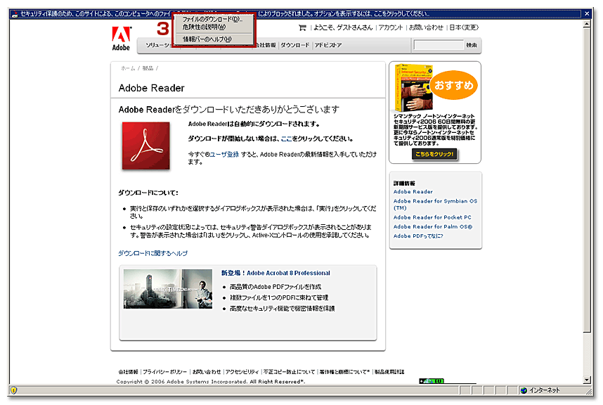Click the scroll down arrow of the page scrollbar

click(x=587, y=380)
